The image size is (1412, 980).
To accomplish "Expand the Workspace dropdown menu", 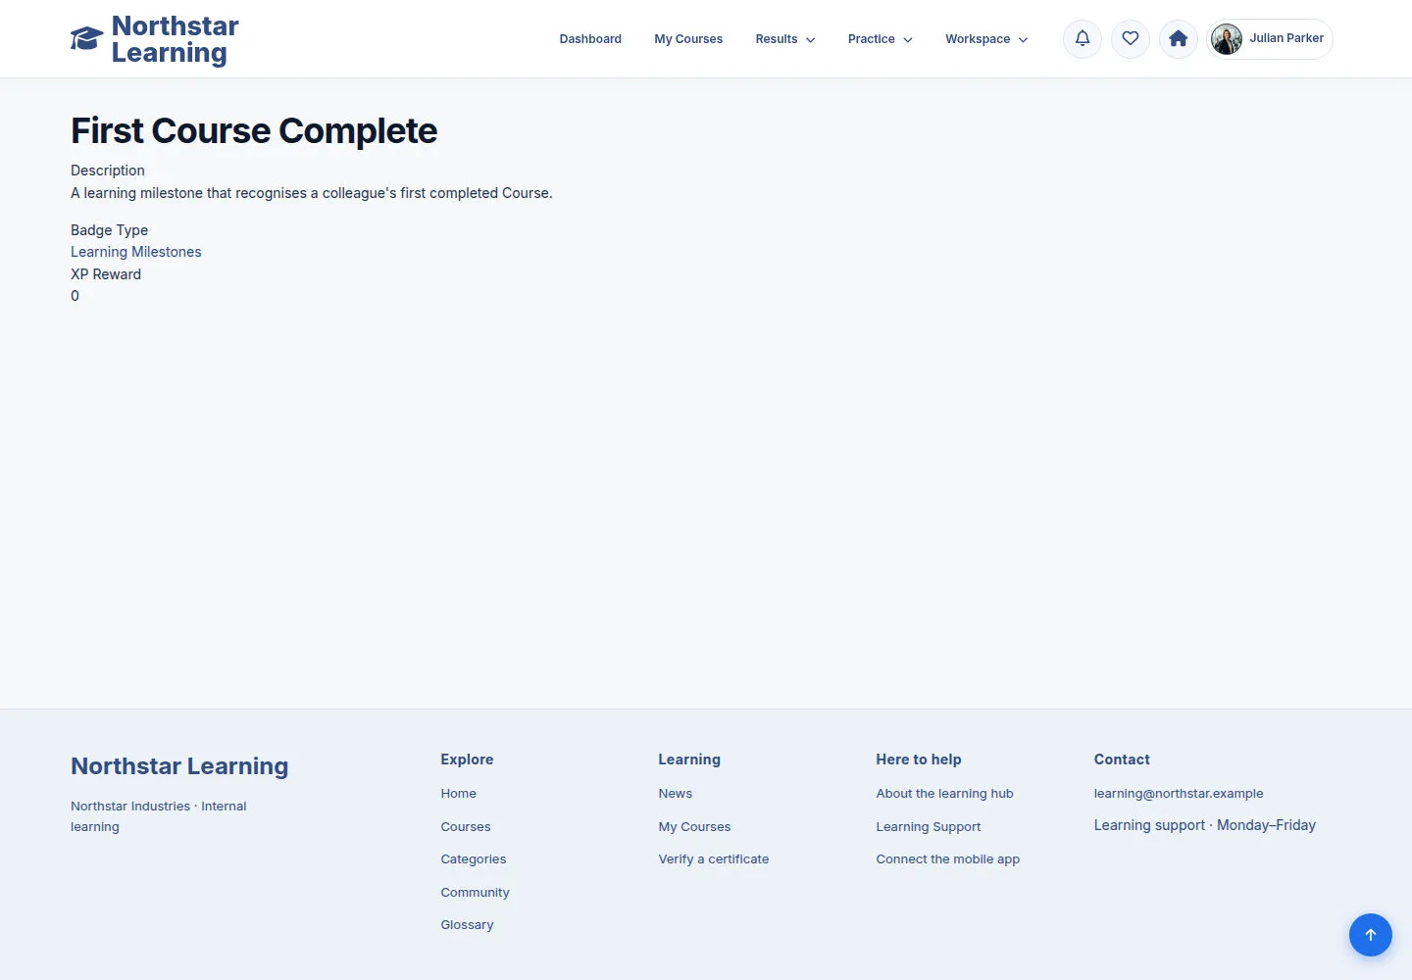I will [x=986, y=39].
